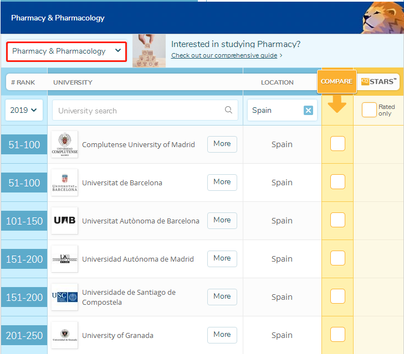Open Universidad Autónoma de Madrid name link
404x354 pixels.
coord(138,259)
